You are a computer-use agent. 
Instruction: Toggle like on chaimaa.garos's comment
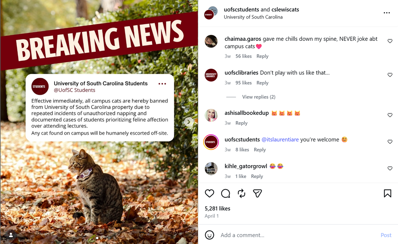point(390,41)
